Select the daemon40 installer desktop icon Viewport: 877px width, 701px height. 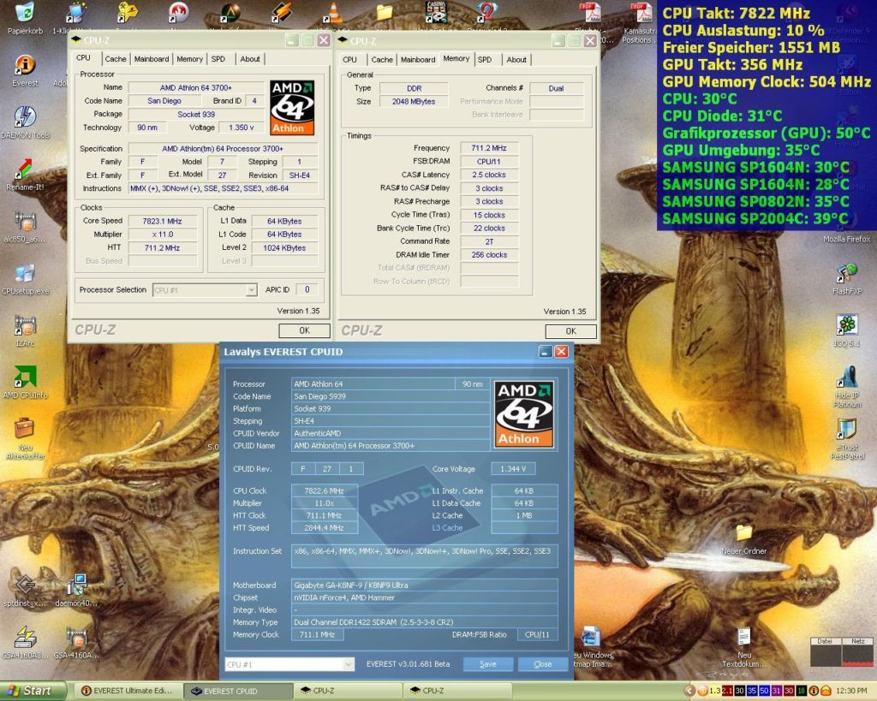click(76, 585)
